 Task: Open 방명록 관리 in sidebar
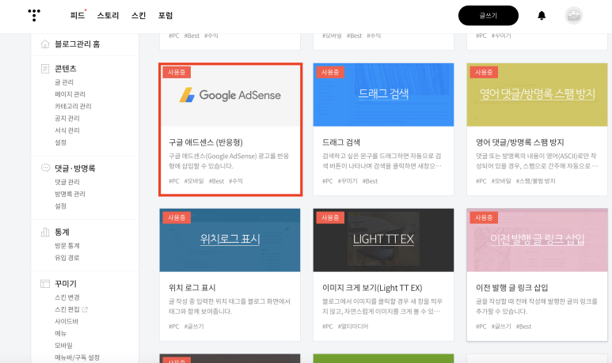coord(70,194)
